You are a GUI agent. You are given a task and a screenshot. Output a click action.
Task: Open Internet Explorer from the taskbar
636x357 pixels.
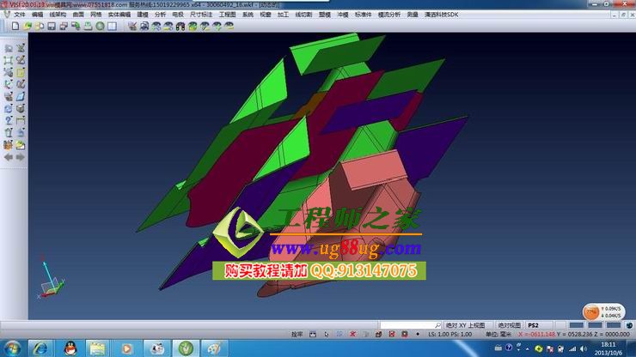(x=40, y=348)
